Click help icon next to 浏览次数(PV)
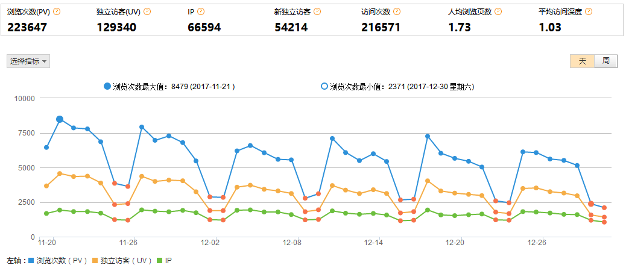626x271 pixels. [57, 11]
